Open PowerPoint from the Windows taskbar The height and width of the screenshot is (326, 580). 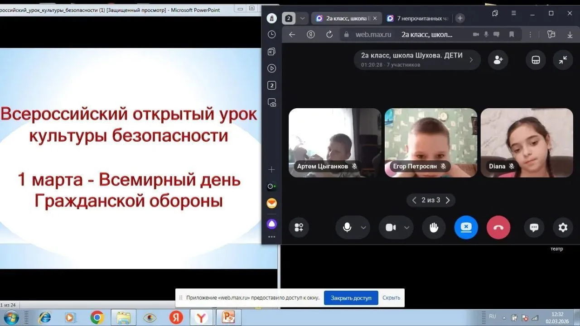coord(228,318)
